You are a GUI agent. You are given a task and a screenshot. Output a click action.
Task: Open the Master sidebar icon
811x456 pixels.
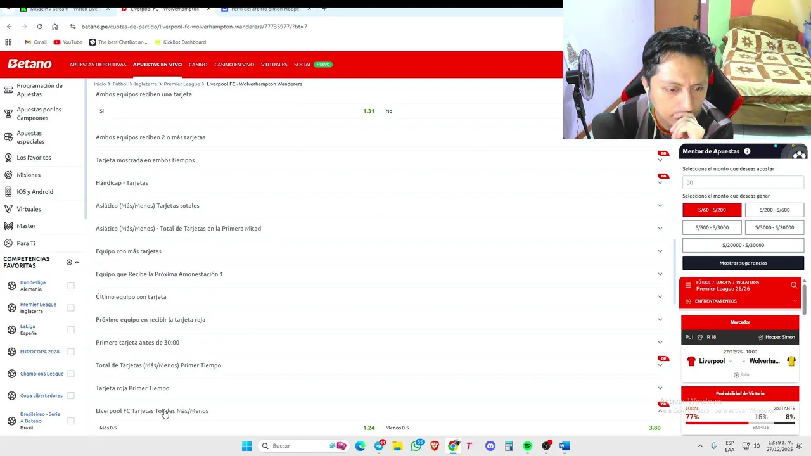(x=8, y=225)
